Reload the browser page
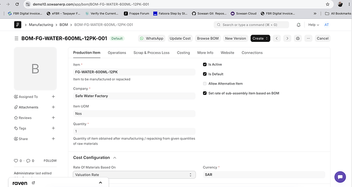 point(17,4)
